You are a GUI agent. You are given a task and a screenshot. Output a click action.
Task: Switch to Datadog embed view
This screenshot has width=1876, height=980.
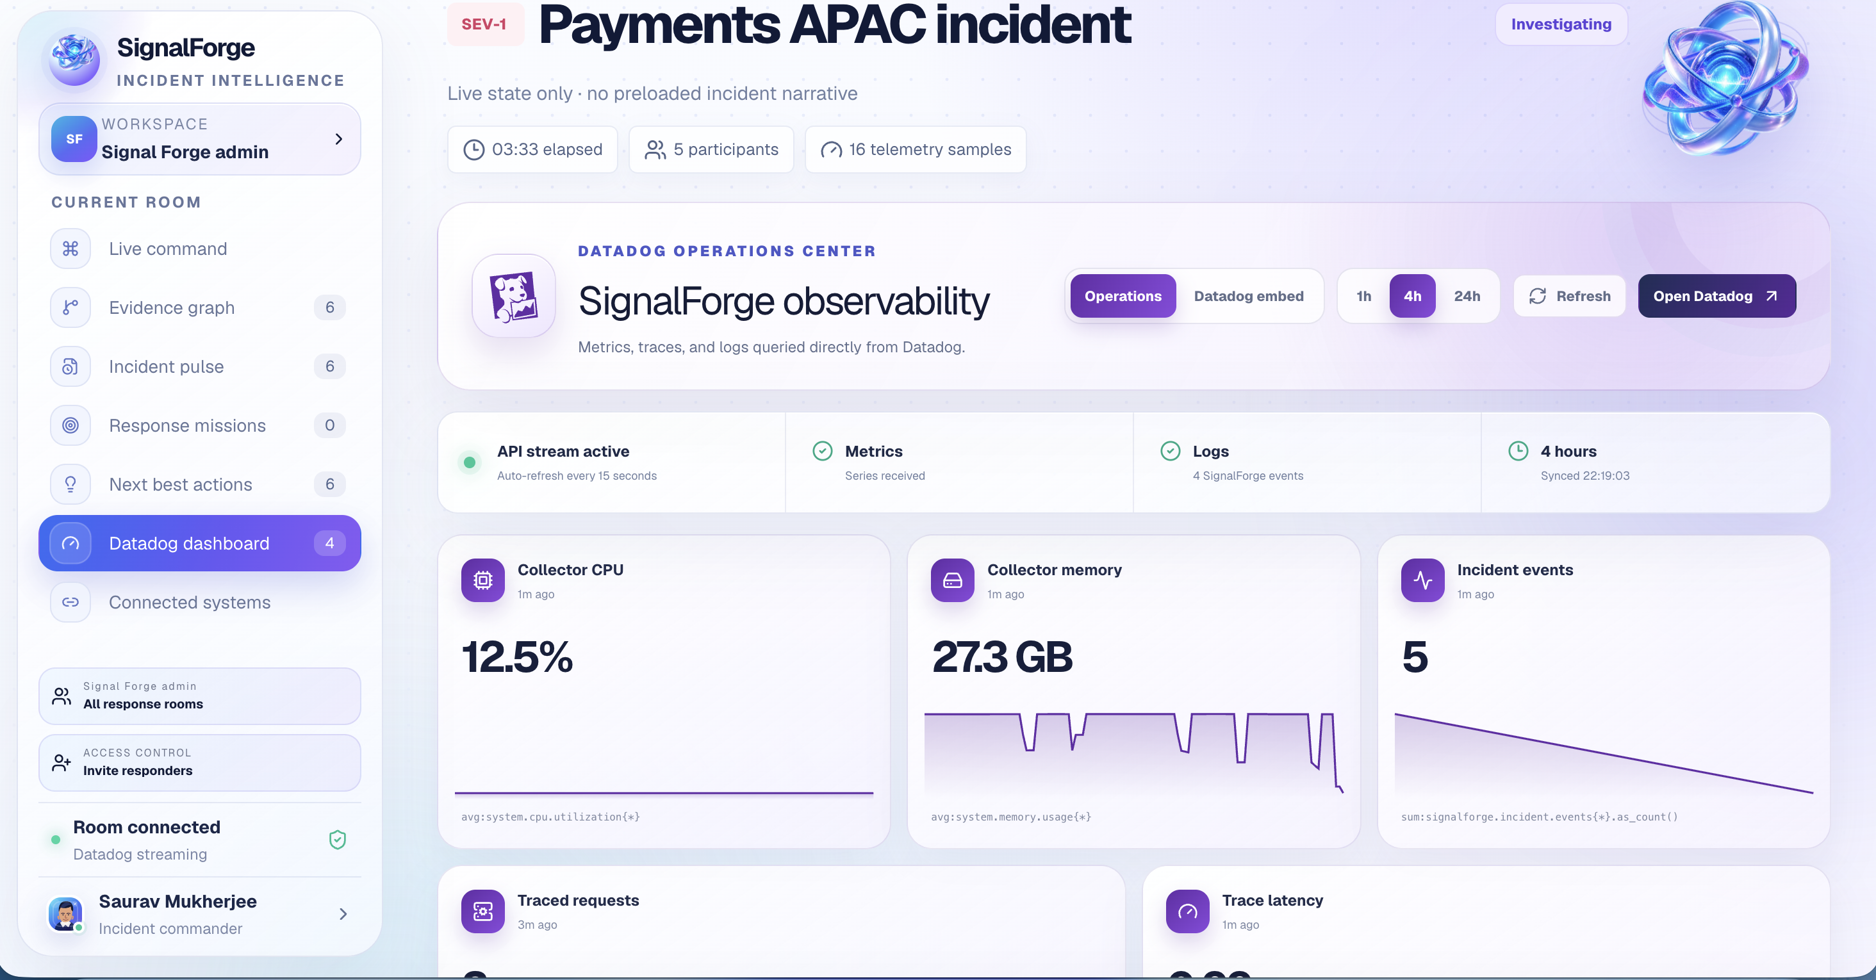[1248, 296]
